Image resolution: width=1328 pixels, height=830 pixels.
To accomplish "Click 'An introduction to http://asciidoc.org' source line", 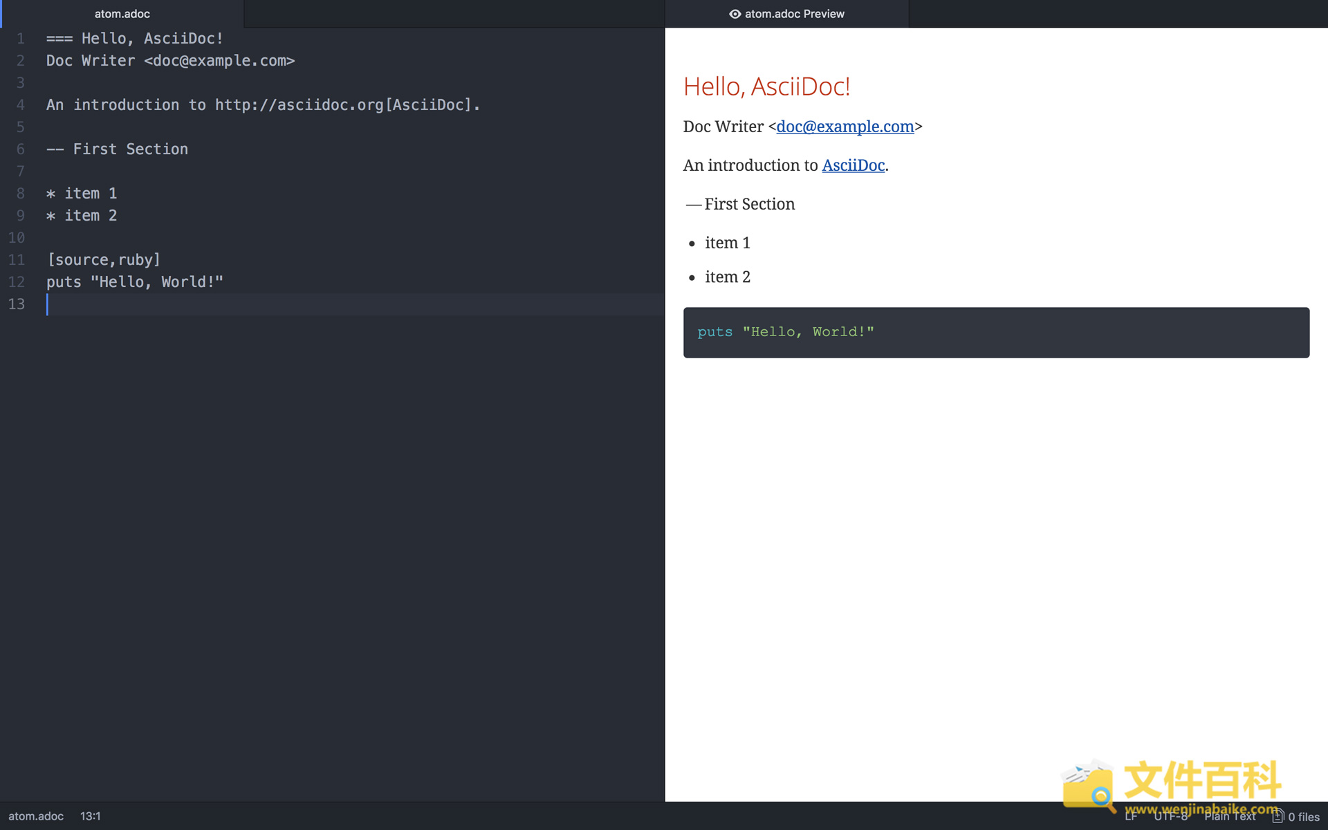I will point(263,105).
